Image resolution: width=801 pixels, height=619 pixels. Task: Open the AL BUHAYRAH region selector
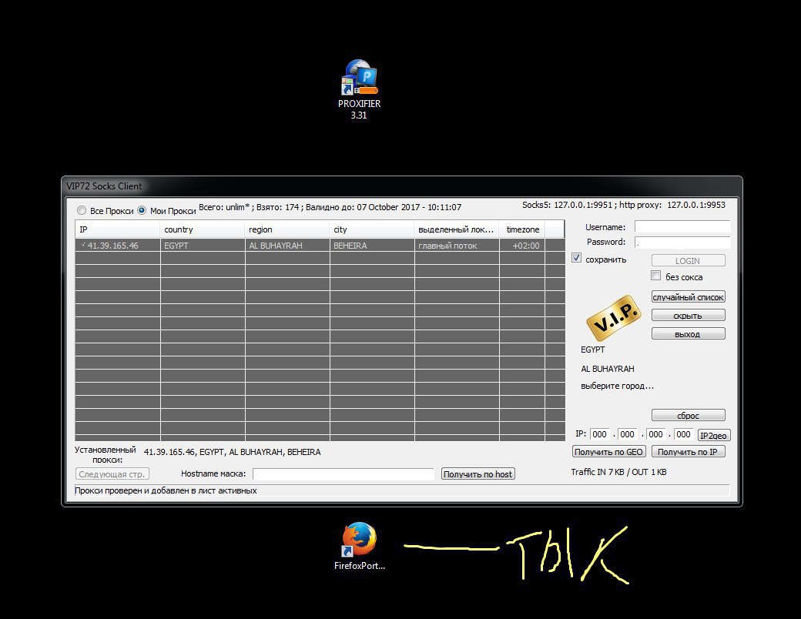point(608,369)
